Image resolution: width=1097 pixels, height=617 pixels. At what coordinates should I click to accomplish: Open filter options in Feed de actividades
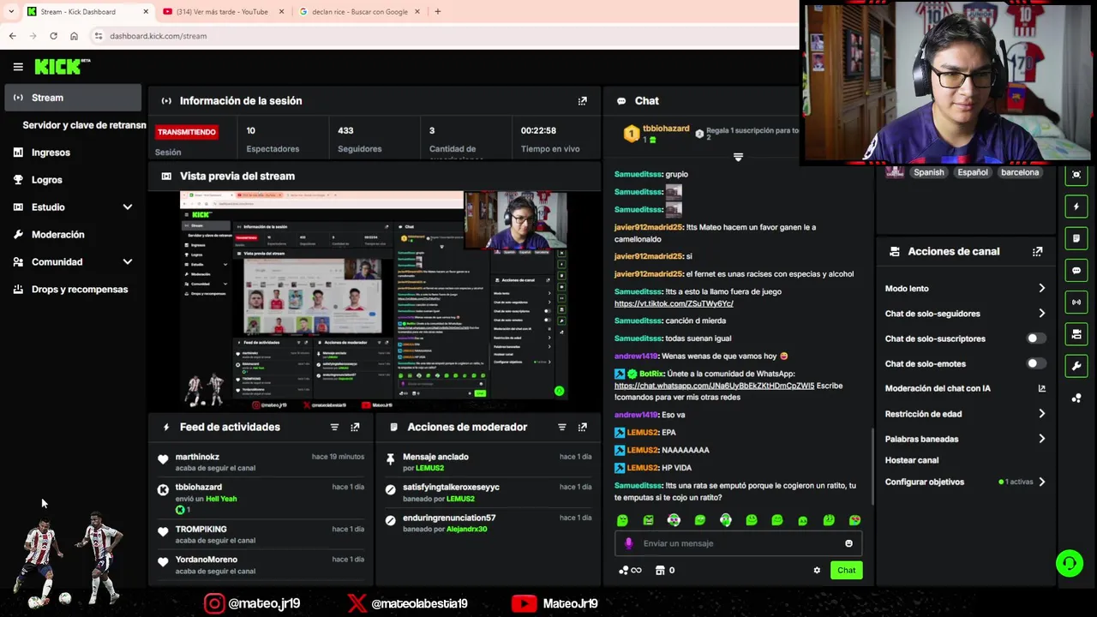pos(335,427)
